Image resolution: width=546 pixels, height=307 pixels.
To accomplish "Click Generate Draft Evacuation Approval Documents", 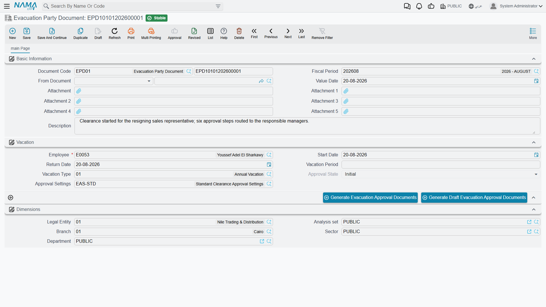I will pos(474,198).
